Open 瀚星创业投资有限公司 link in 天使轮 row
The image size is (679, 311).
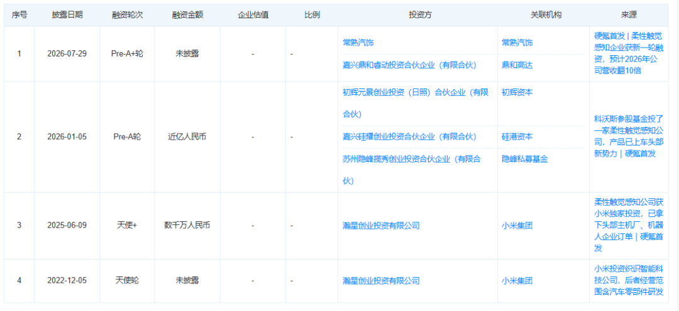[381, 281]
